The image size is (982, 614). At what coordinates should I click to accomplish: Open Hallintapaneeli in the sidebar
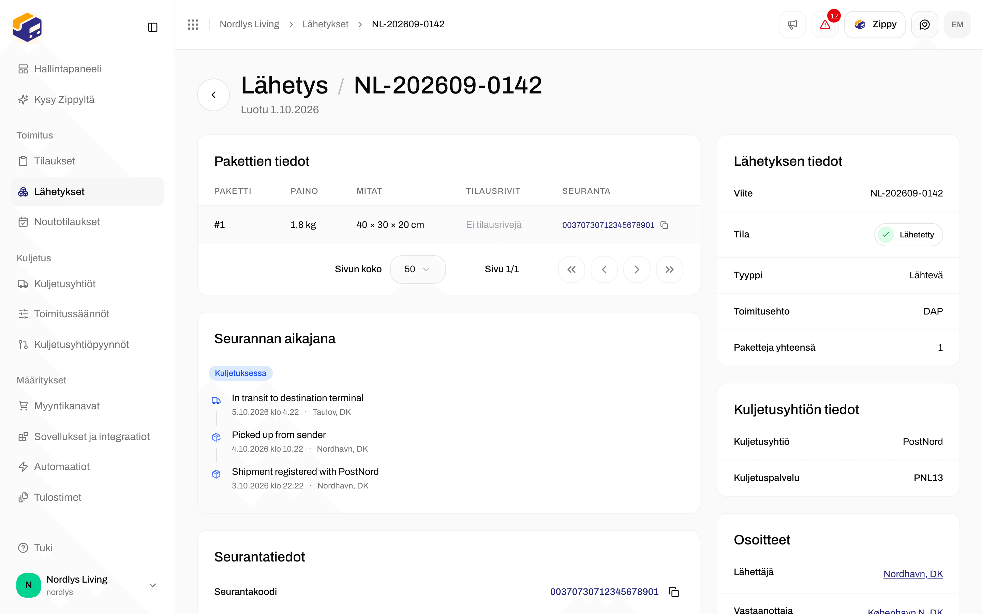tap(87, 69)
